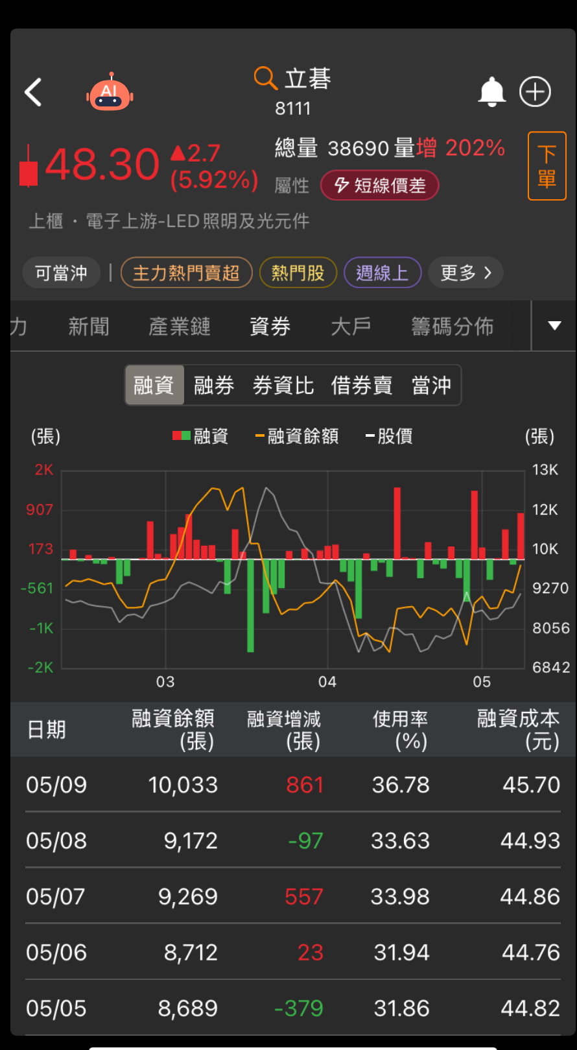Select the 融資 segment
This screenshot has width=577, height=1050.
pos(154,385)
